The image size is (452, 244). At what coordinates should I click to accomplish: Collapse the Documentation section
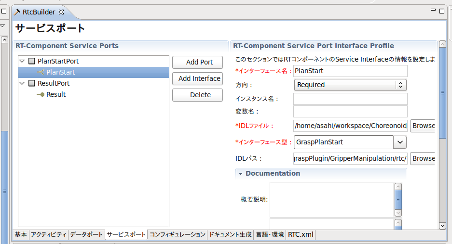pos(240,174)
